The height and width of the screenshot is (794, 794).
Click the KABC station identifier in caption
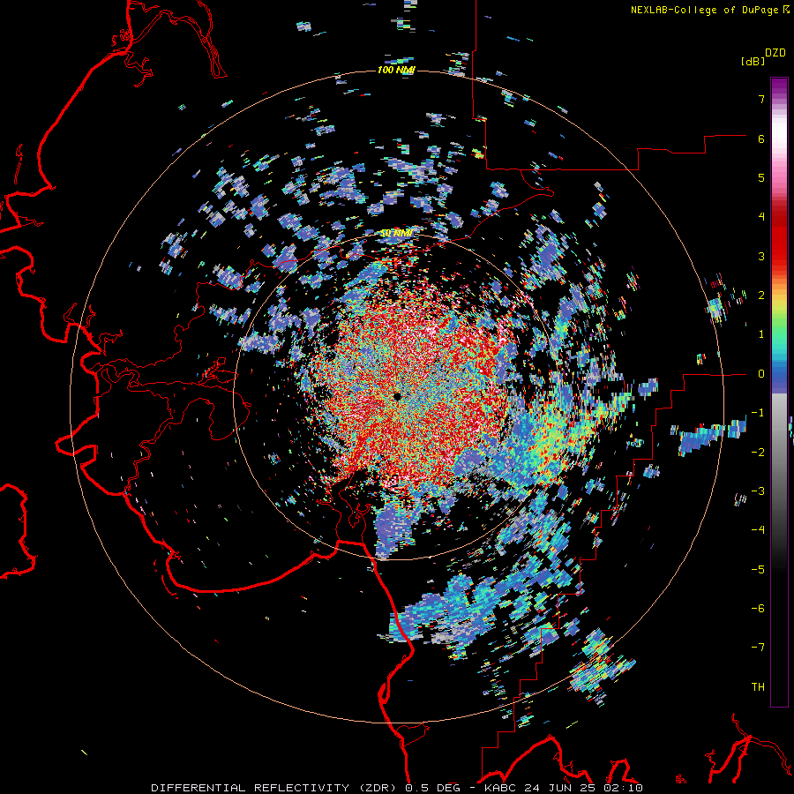[498, 788]
